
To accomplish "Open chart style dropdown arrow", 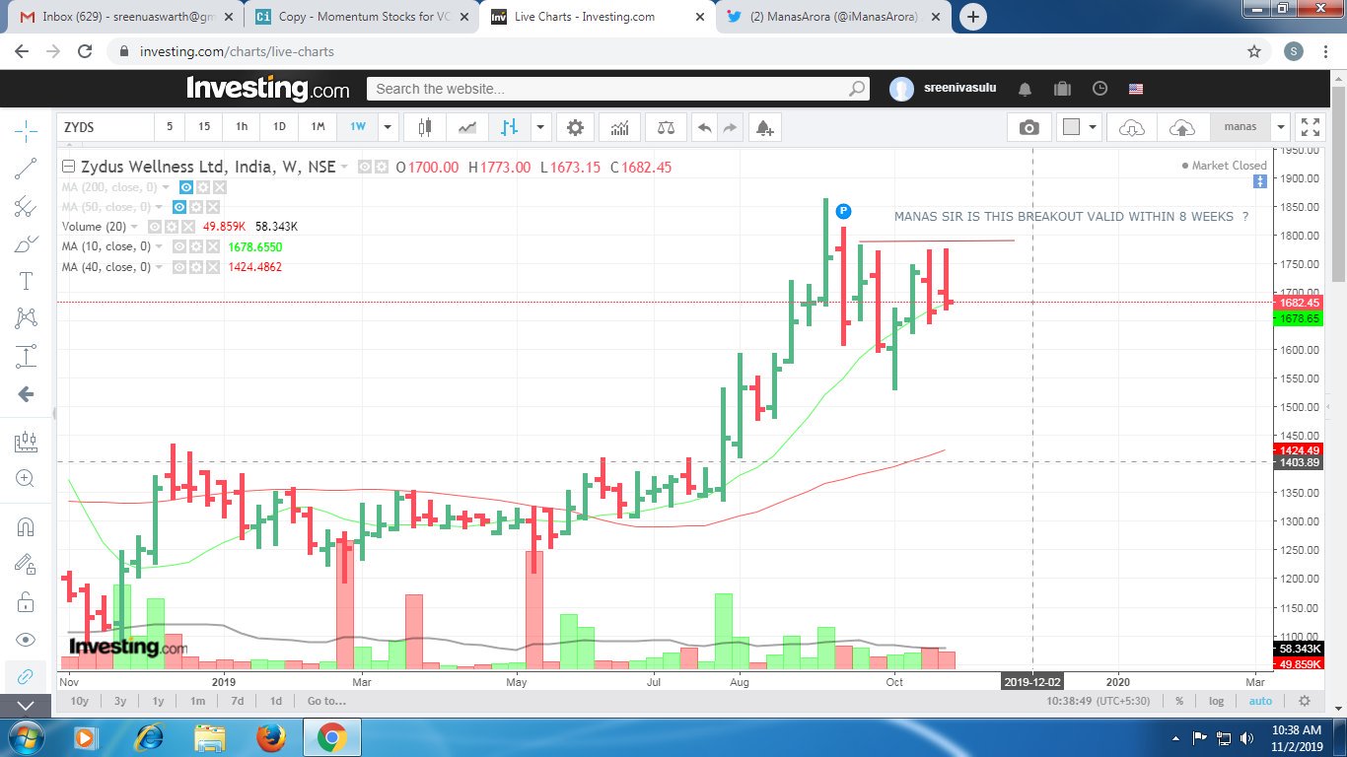I will pyautogui.click(x=540, y=127).
